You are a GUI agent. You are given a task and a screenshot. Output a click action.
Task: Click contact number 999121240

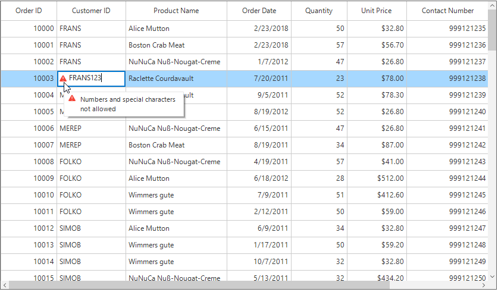447,112
